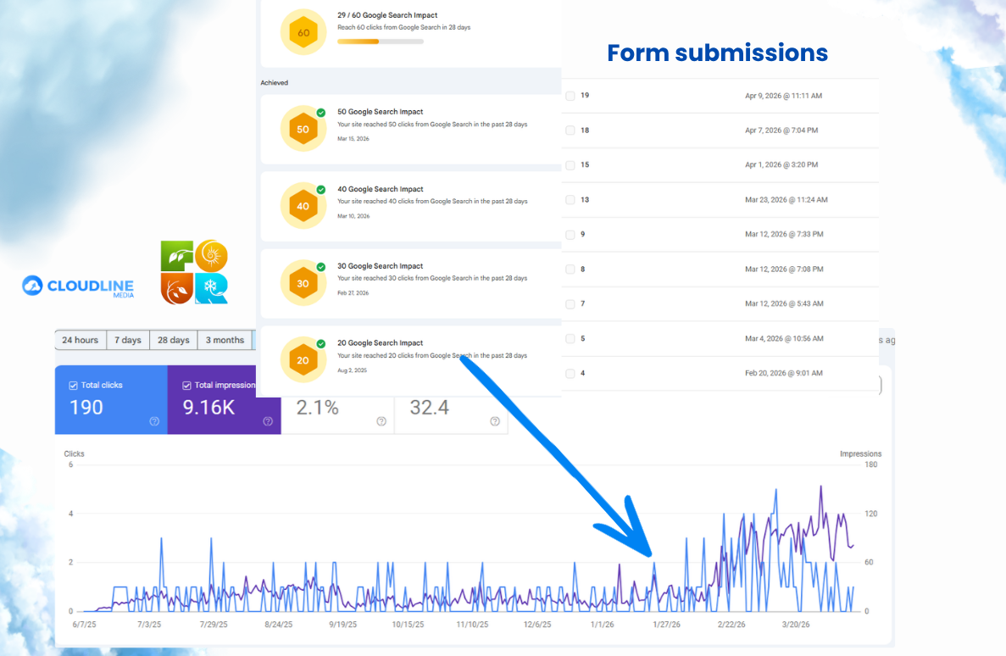Click the 29 / 60 progress bar

381,42
